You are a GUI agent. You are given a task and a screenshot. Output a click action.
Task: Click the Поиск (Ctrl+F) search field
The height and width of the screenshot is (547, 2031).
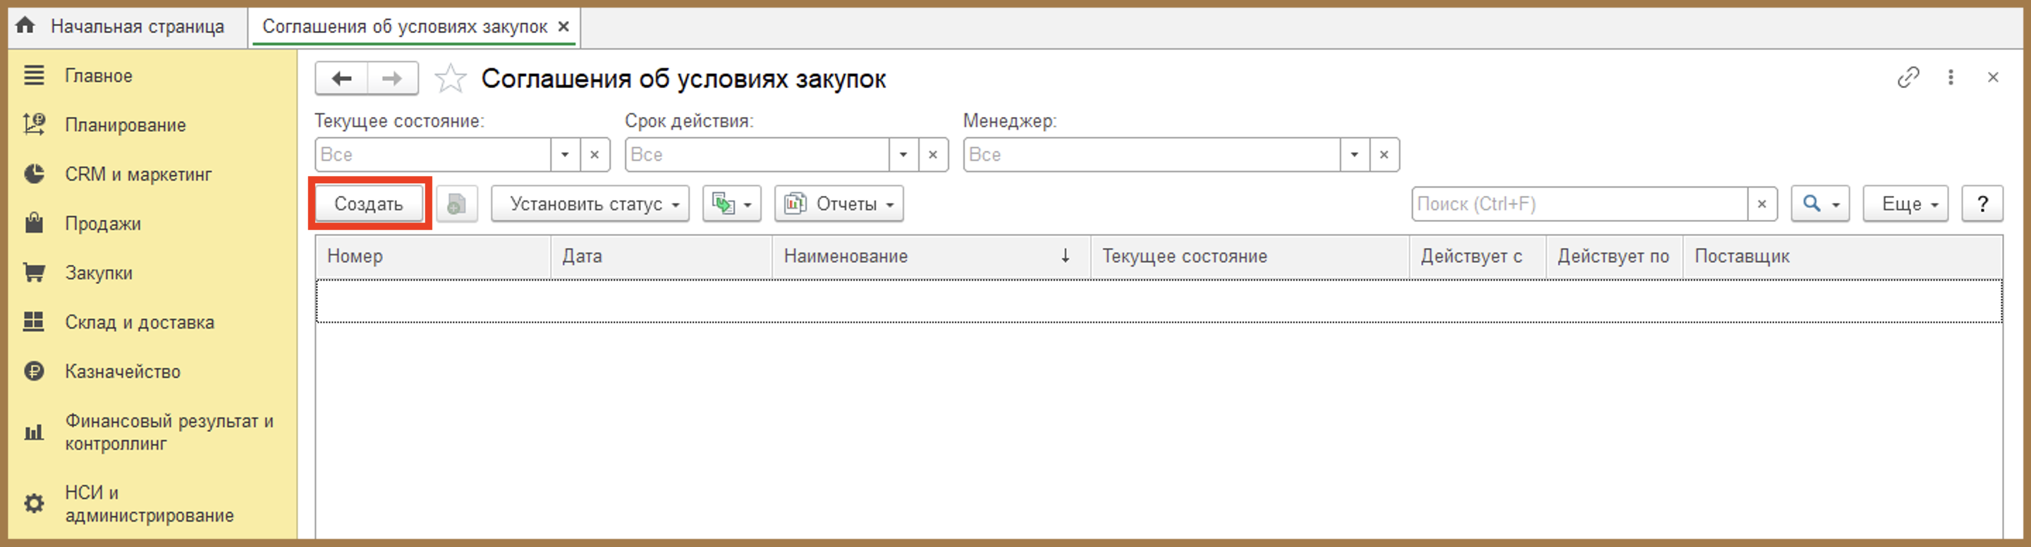(x=1579, y=204)
